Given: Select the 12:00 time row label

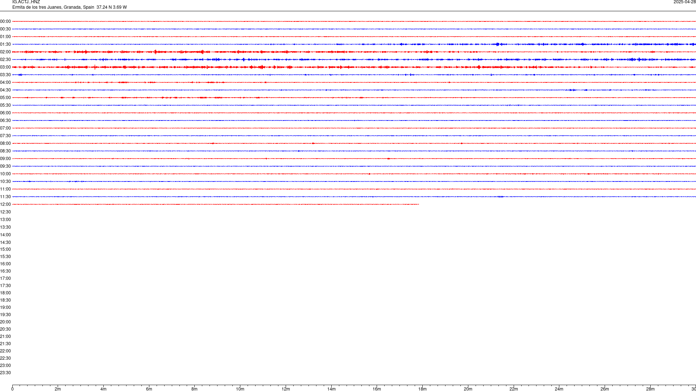Looking at the screenshot, I should pyautogui.click(x=5, y=204).
